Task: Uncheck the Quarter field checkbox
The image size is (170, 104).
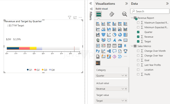Action: [x=138, y=32]
